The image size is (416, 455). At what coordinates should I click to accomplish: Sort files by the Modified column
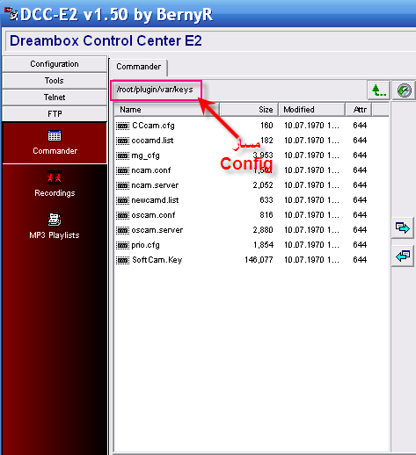(311, 110)
